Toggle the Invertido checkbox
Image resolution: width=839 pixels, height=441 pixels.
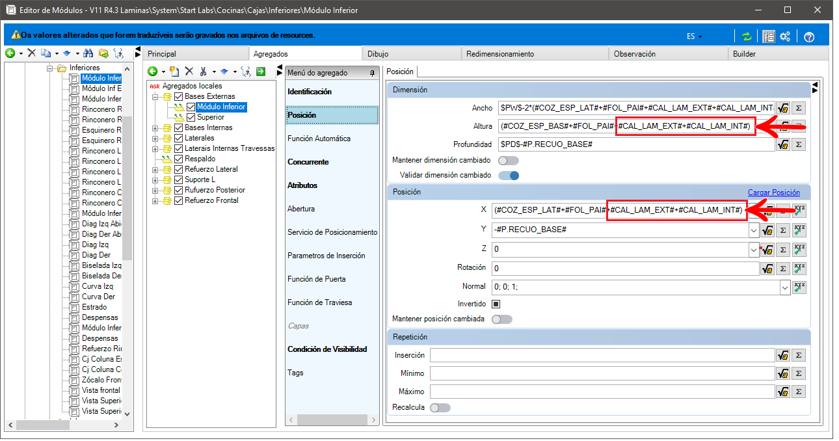496,304
